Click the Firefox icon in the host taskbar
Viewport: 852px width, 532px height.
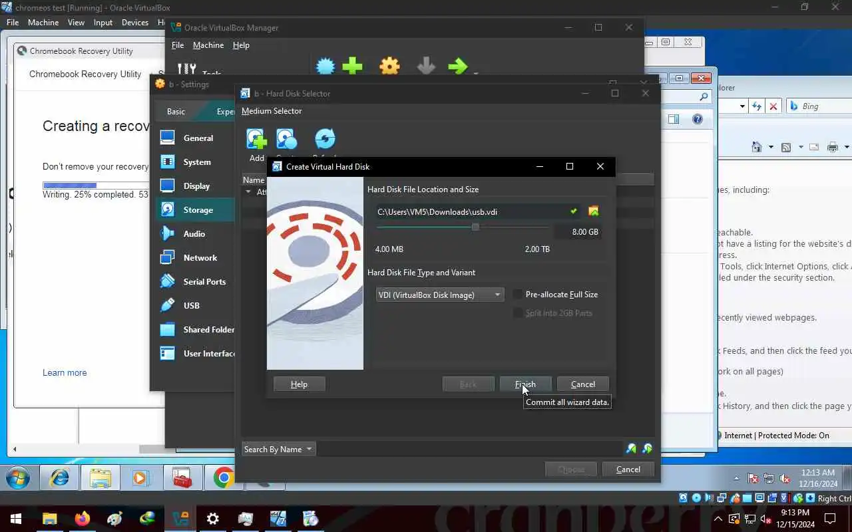pyautogui.click(x=83, y=519)
